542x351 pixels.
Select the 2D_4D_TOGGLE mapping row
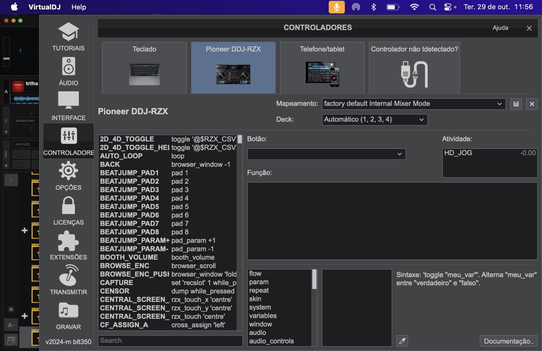tap(168, 139)
